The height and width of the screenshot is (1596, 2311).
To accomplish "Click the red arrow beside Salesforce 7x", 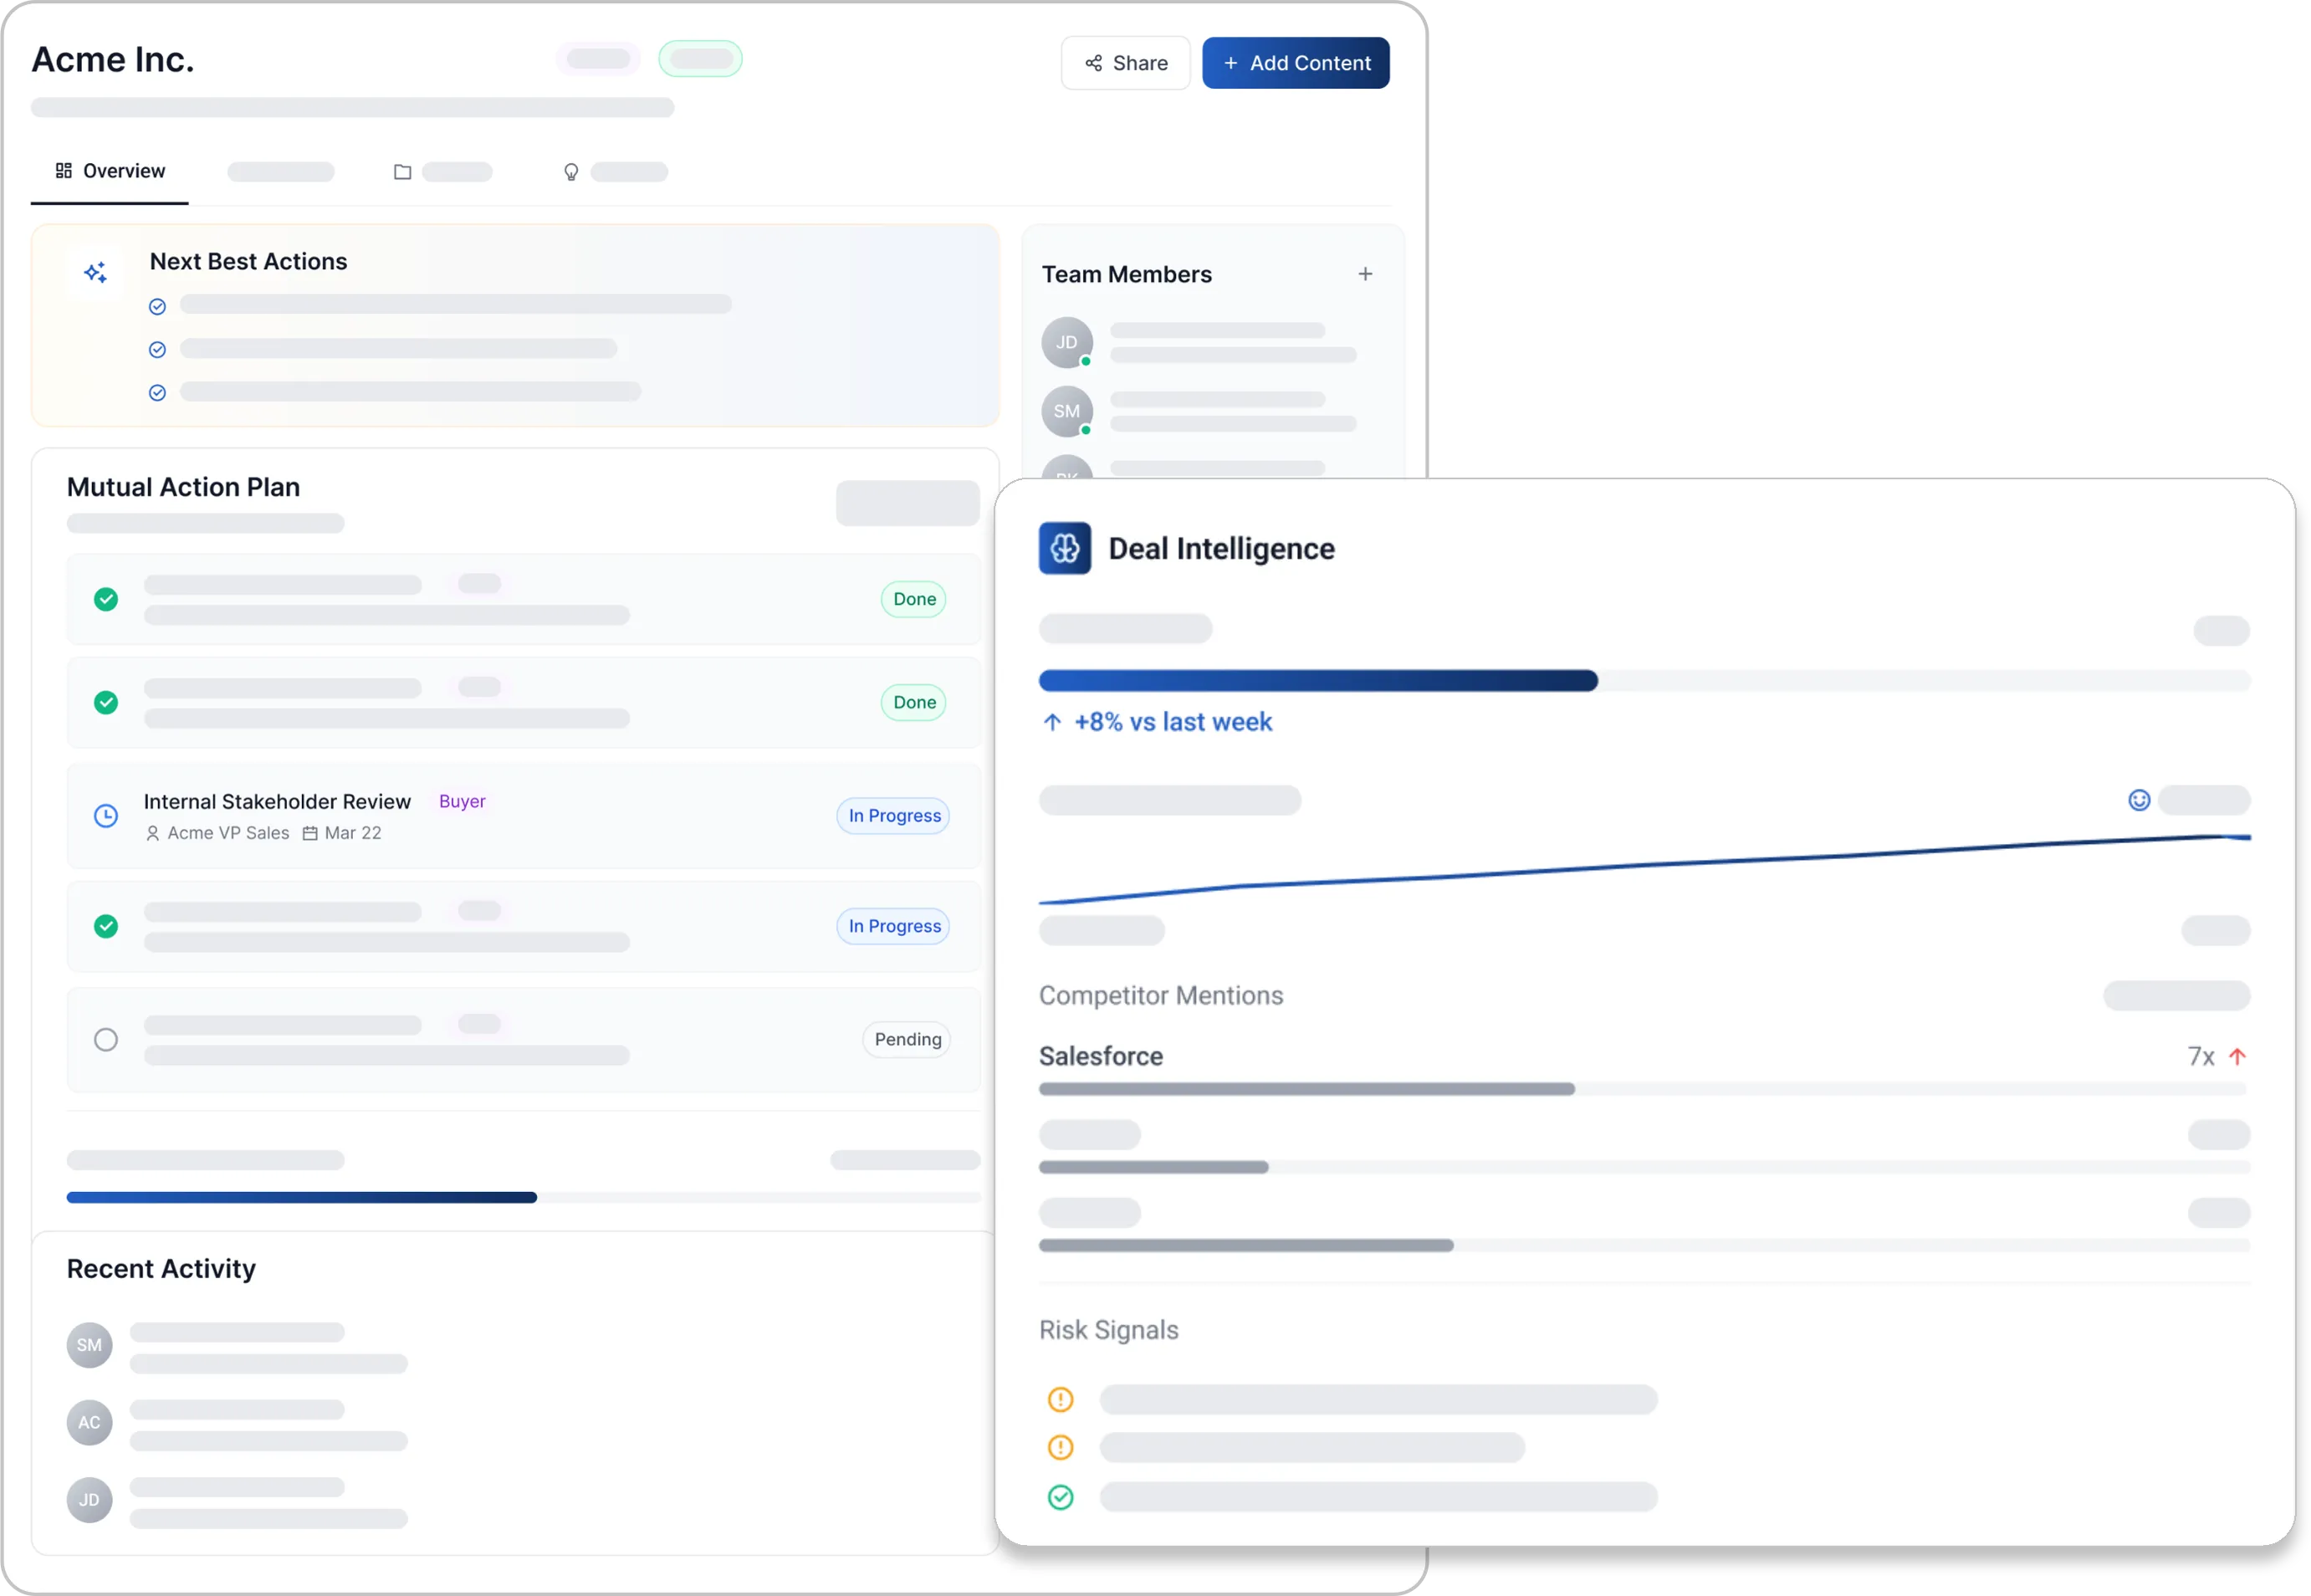I will pos(2238,1056).
